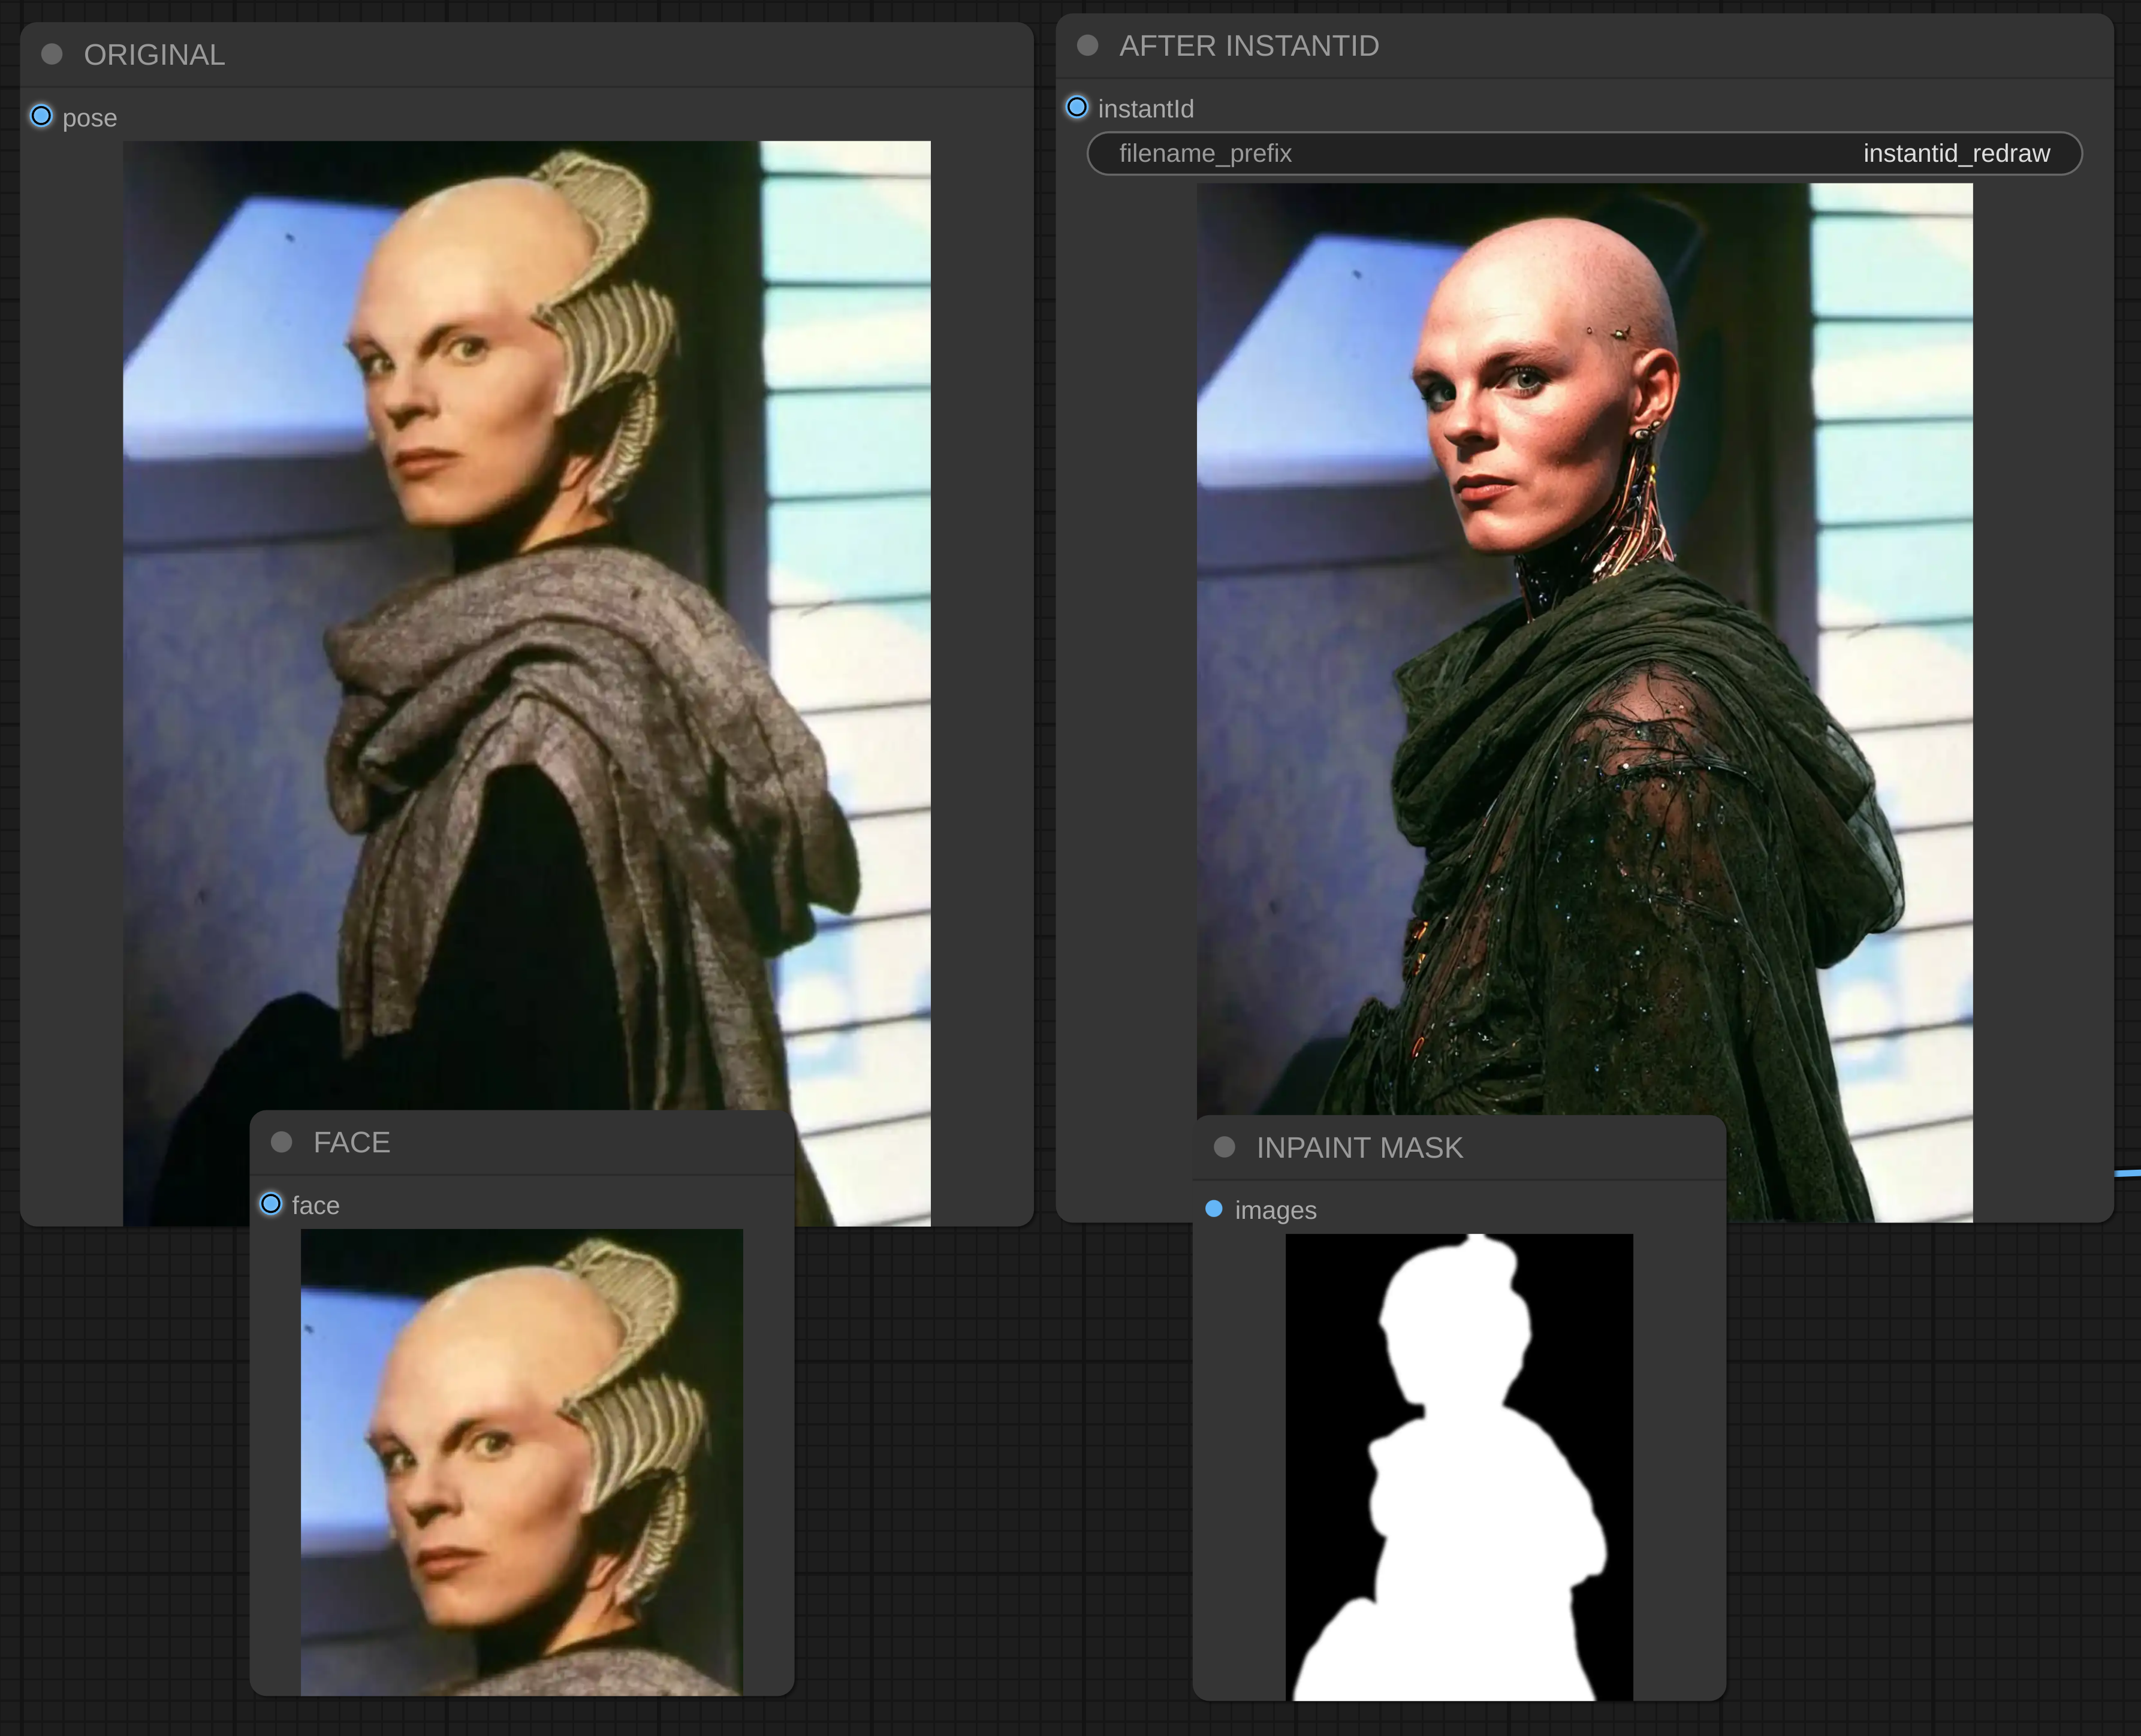Click the instantId input socket

tap(1077, 107)
